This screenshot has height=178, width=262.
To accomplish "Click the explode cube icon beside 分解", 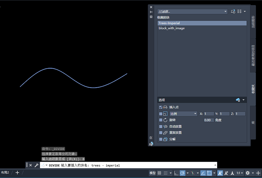I will click(165, 139).
